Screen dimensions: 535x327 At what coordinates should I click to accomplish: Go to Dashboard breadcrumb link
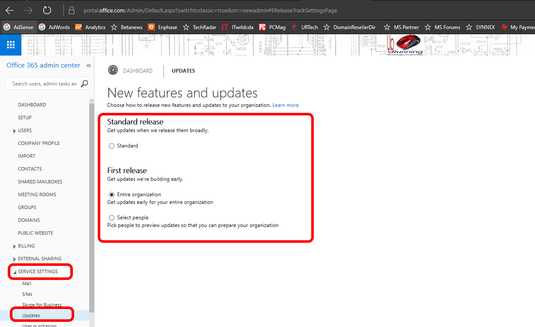point(138,71)
